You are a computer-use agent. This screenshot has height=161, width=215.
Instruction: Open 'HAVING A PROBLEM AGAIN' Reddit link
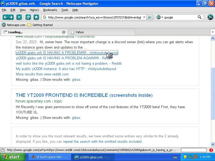tap(64, 58)
